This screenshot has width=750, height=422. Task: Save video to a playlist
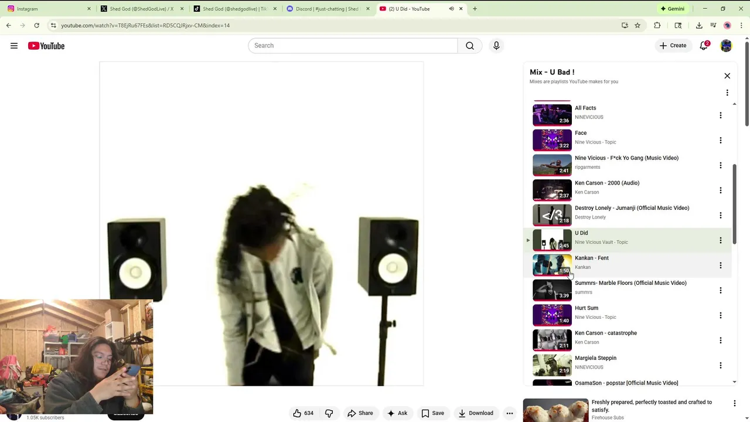432,413
